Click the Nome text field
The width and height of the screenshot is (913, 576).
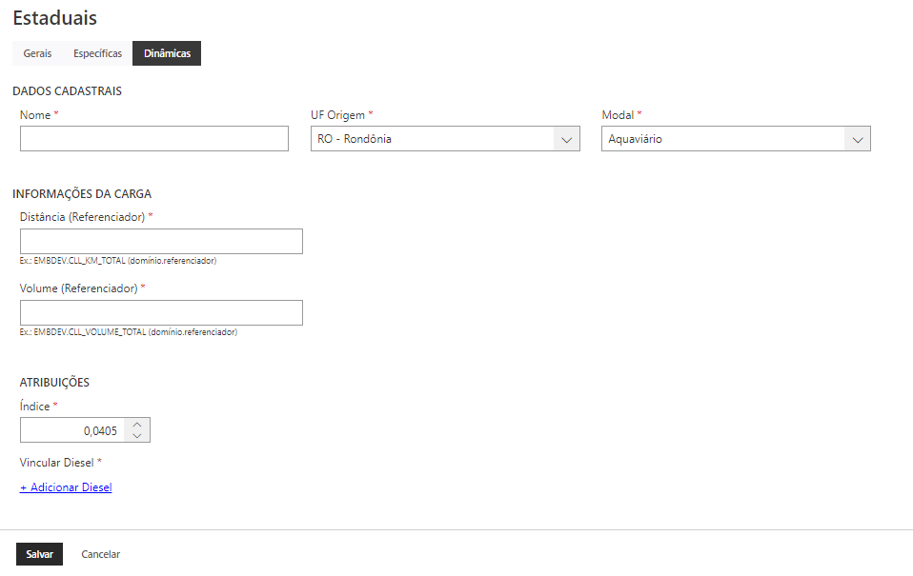pos(153,139)
